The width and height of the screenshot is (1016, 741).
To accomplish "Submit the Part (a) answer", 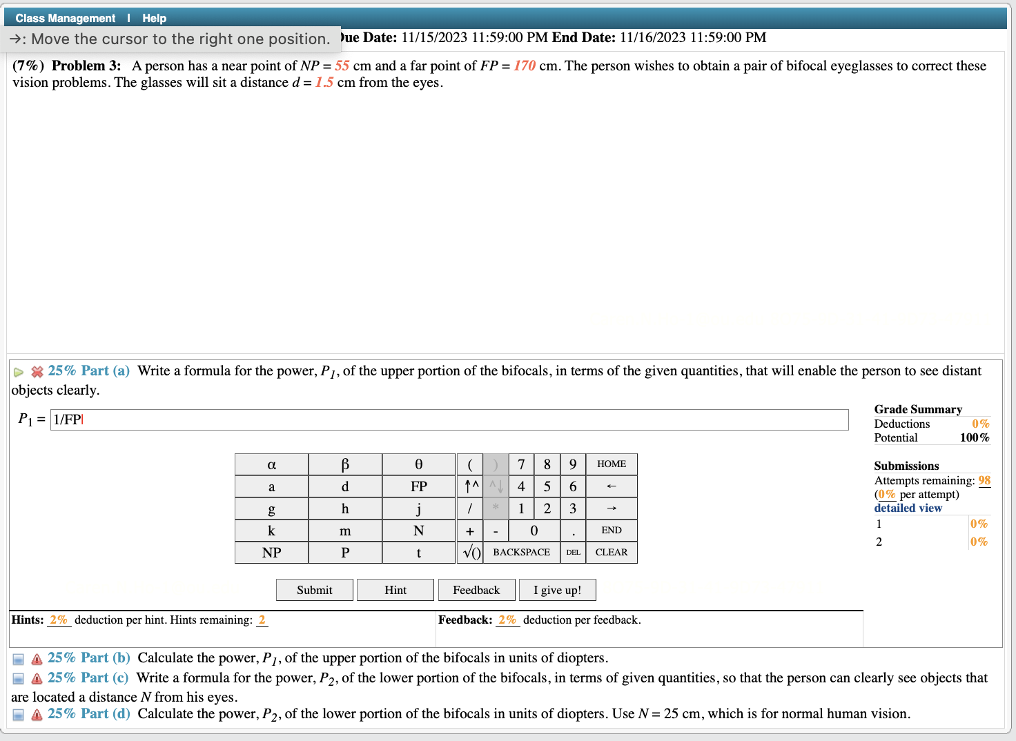I will [315, 590].
